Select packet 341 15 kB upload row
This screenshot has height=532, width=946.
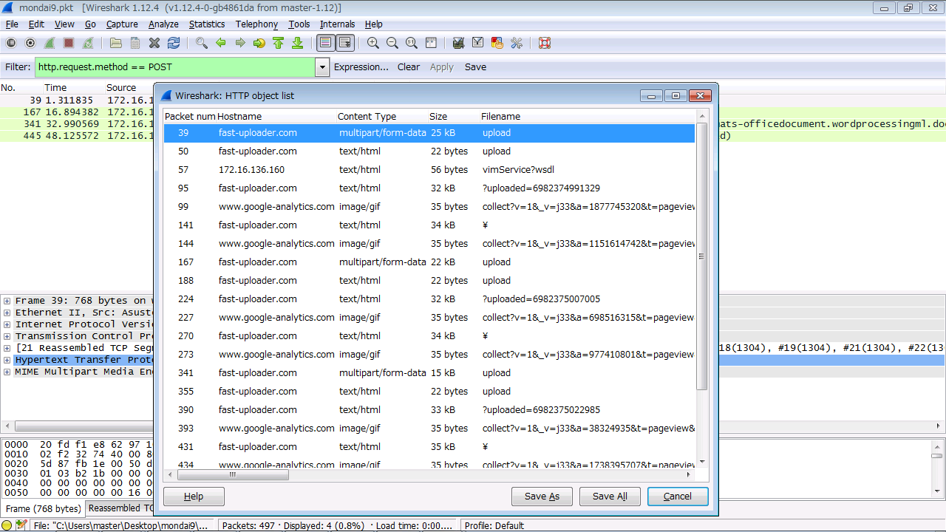point(429,373)
